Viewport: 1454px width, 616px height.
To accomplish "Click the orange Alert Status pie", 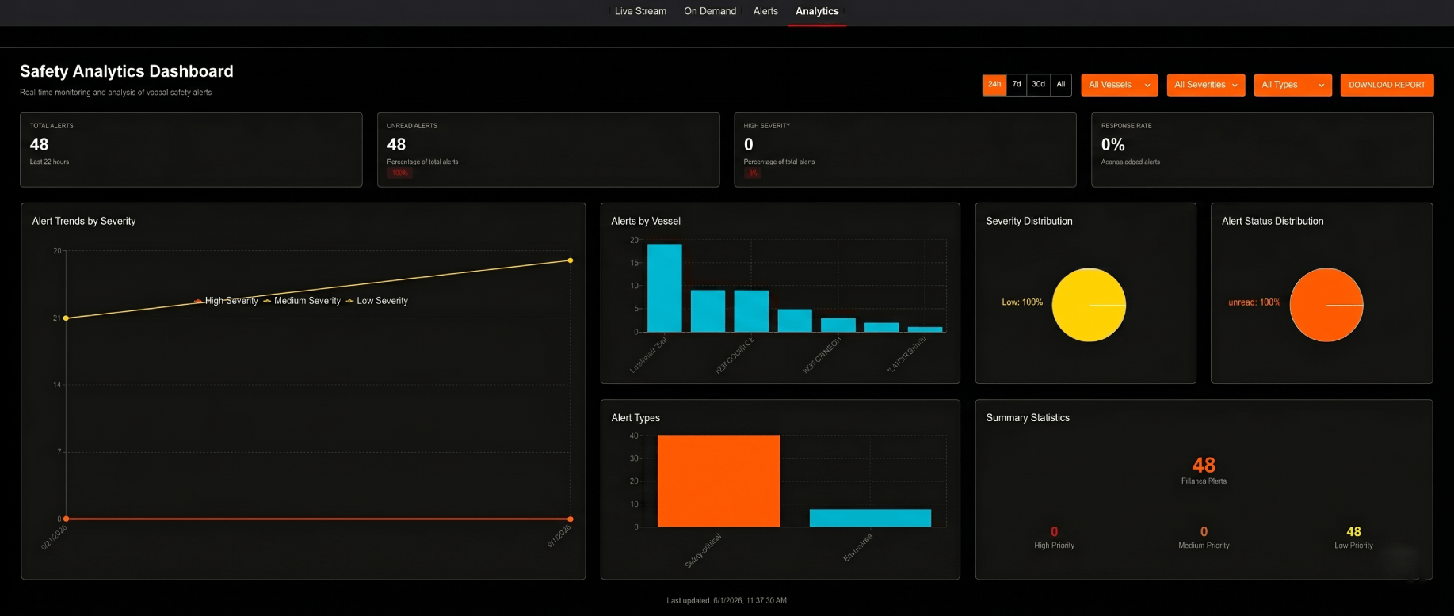I will coord(1326,305).
